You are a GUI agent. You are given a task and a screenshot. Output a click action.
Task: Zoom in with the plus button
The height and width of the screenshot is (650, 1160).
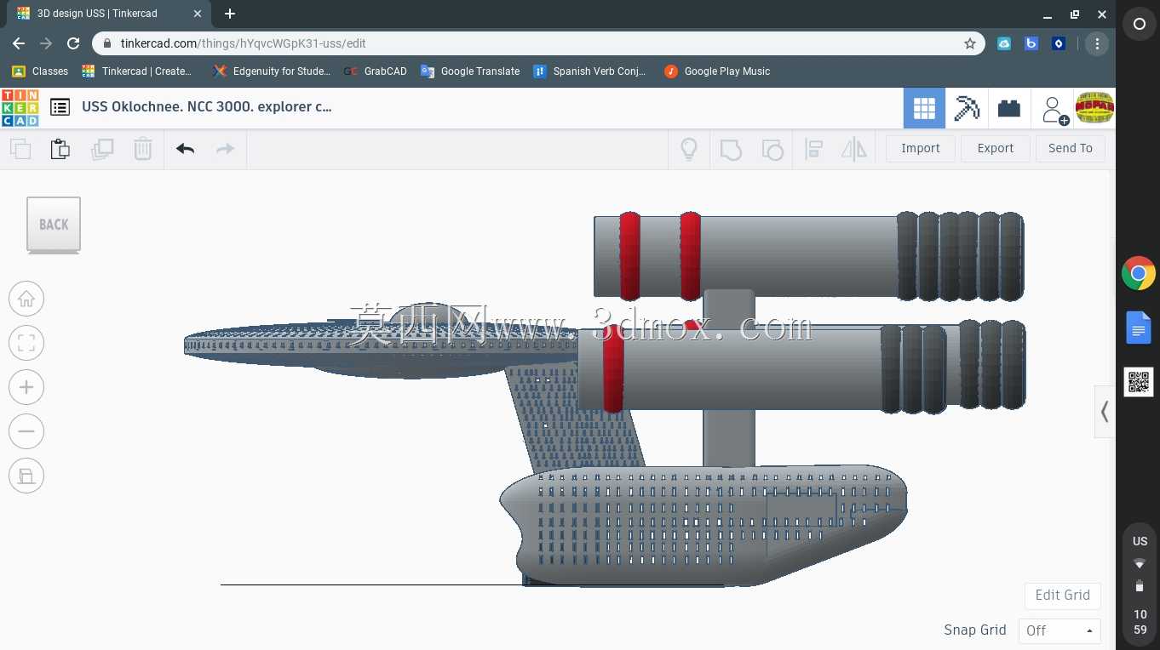point(26,387)
